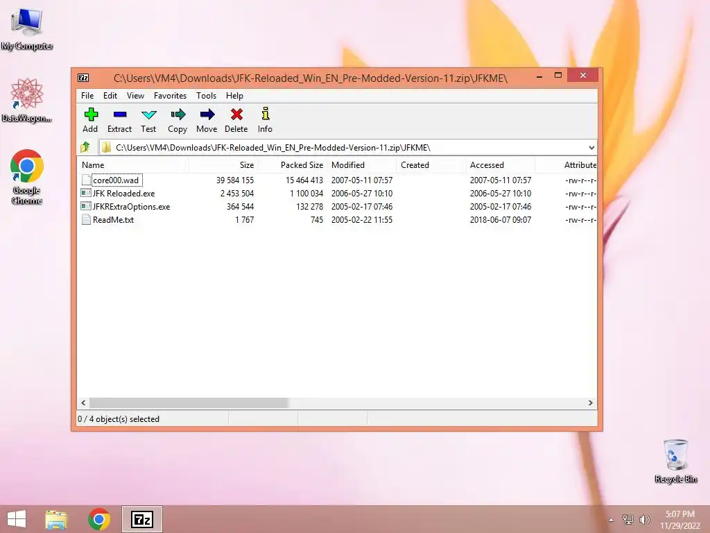This screenshot has width=710, height=533.
Task: Expand the address path dropdown
Action: (591, 147)
